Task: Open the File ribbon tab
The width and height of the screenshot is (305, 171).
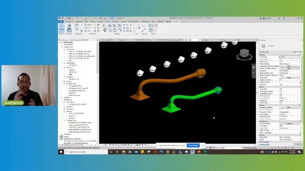Action: coord(61,21)
